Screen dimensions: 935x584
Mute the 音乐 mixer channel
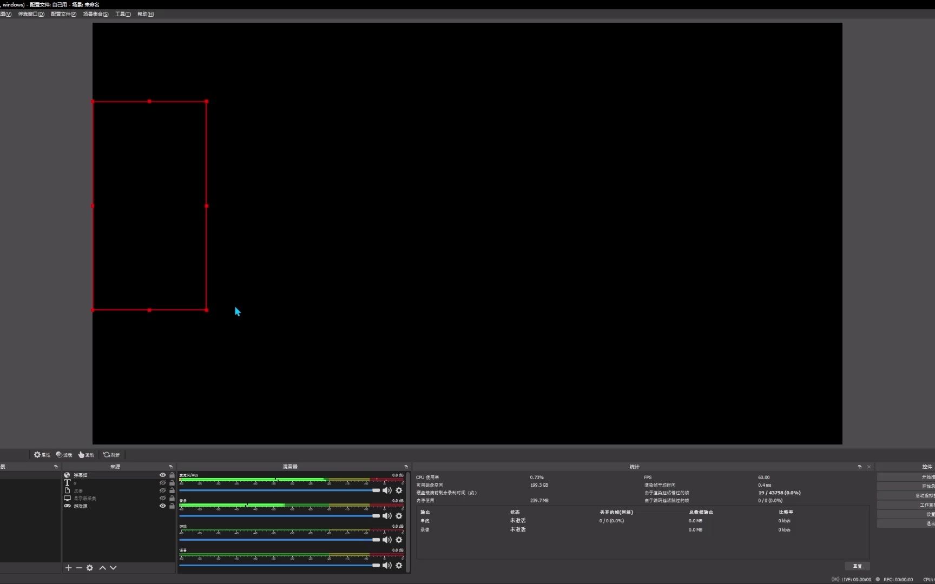coord(387,516)
